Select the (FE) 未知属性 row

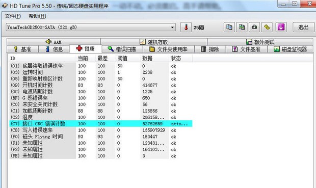(x=101, y=156)
